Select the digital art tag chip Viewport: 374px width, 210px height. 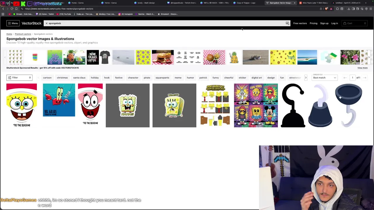pos(257,78)
